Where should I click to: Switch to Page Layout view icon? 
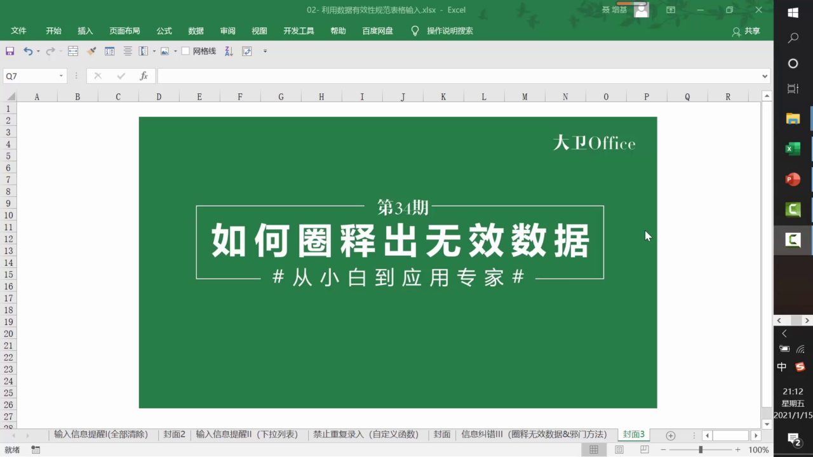(619, 449)
